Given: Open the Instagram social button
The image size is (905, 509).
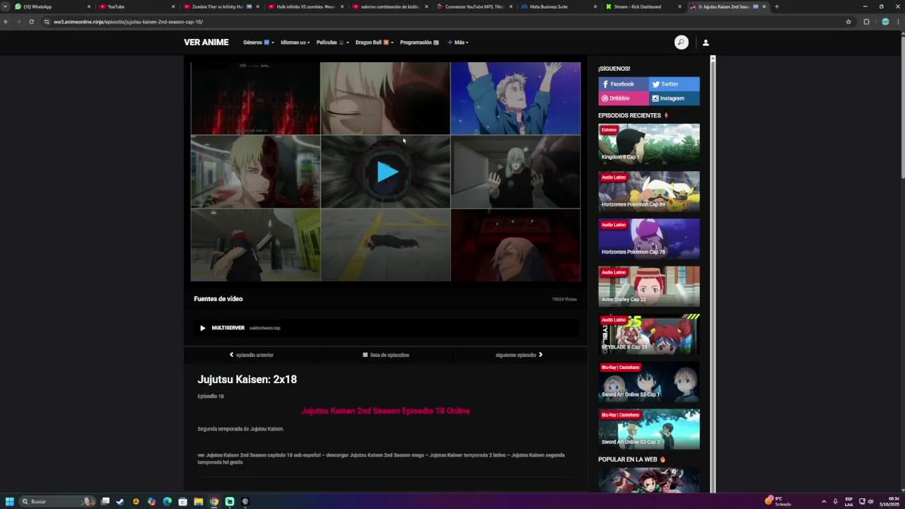Looking at the screenshot, I should 675,98.
